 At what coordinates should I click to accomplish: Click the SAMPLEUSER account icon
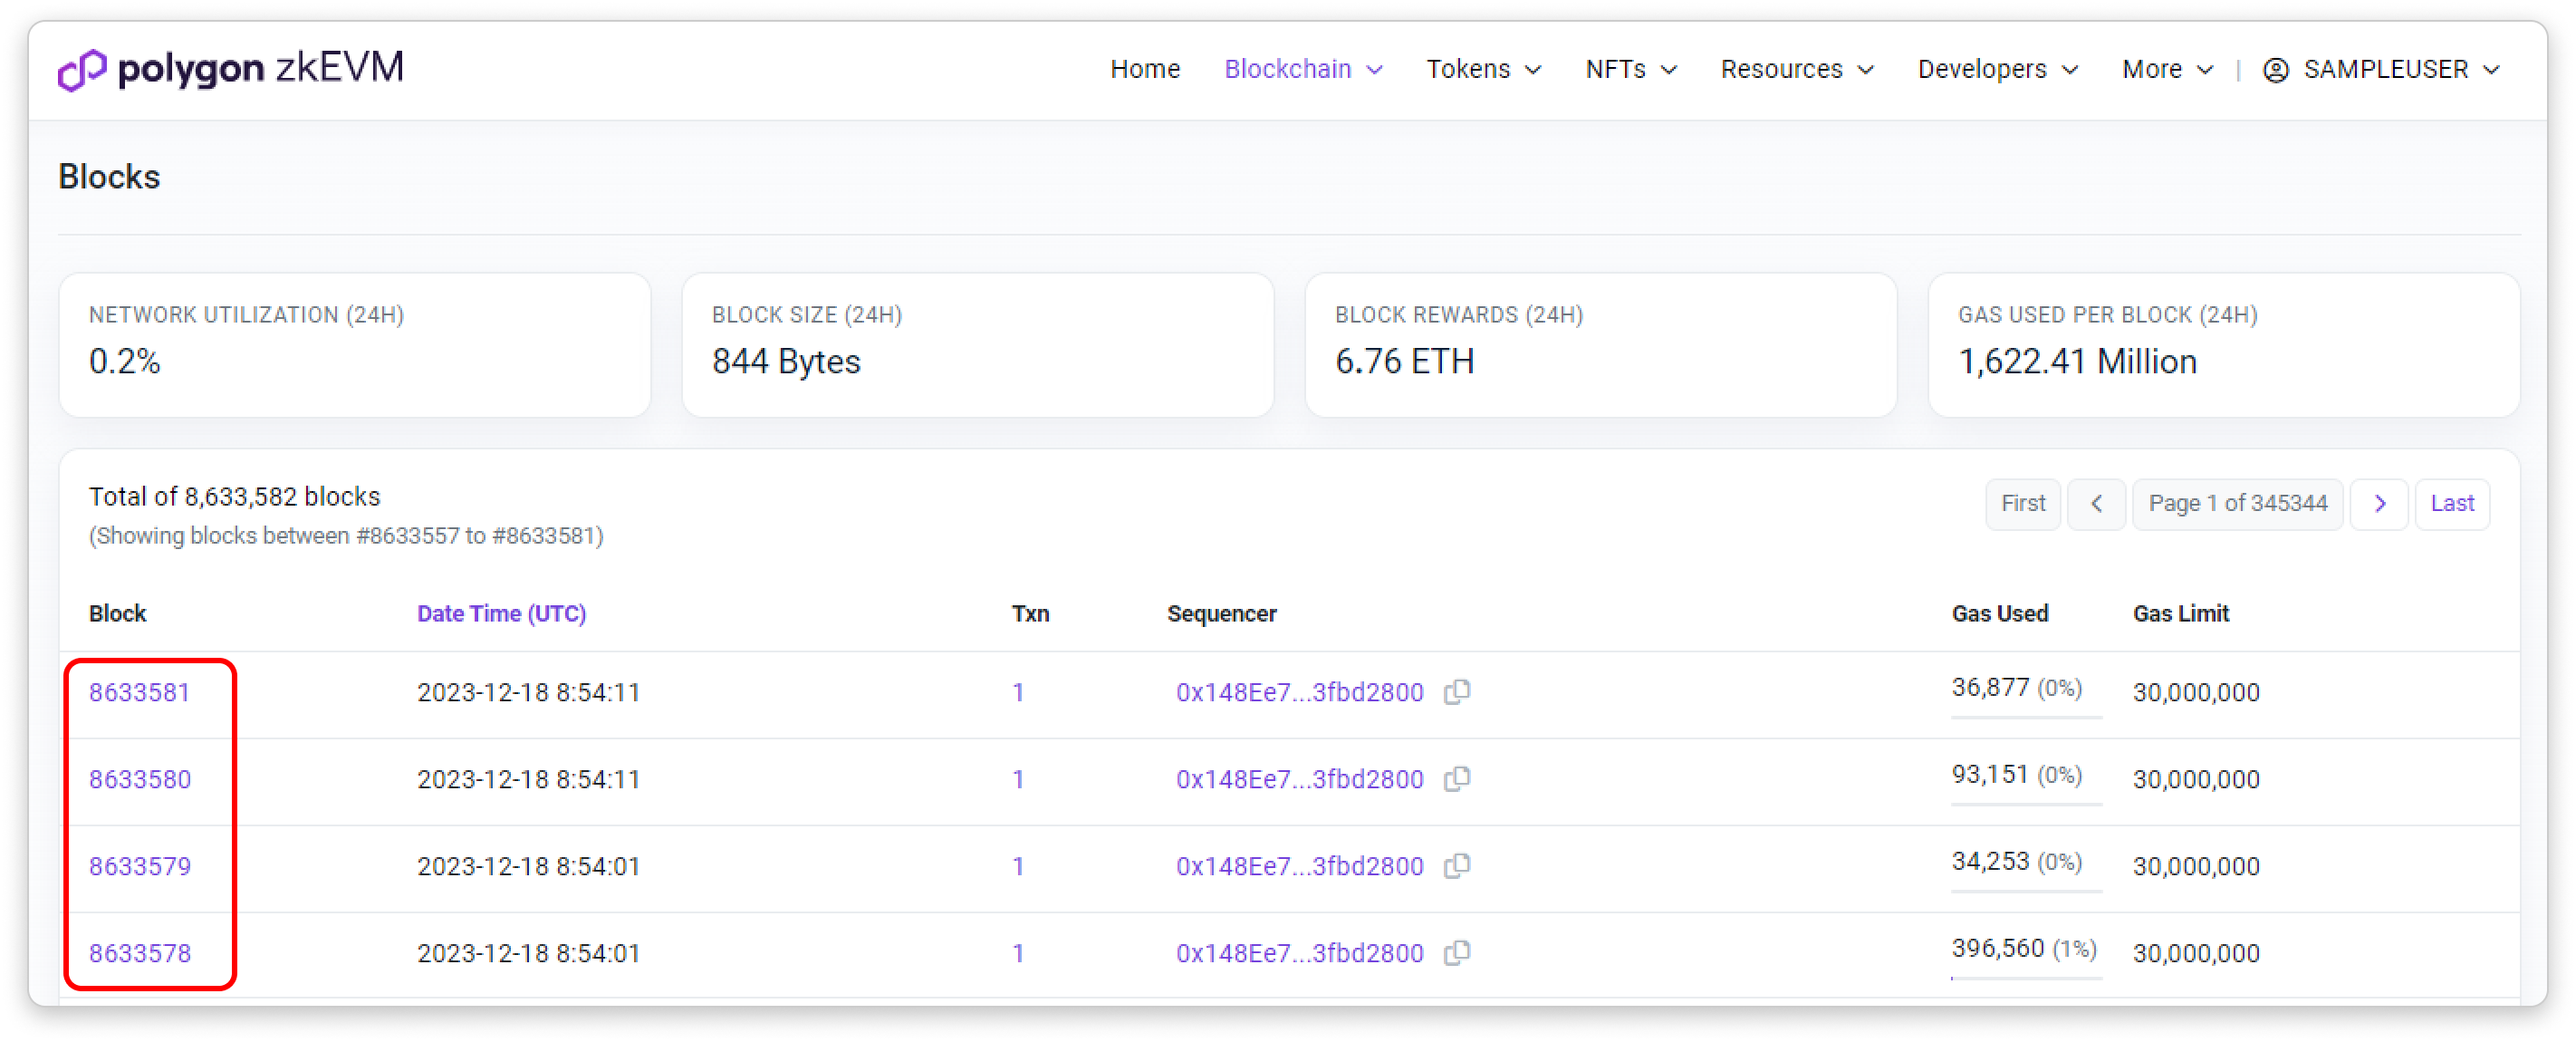coord(2275,69)
